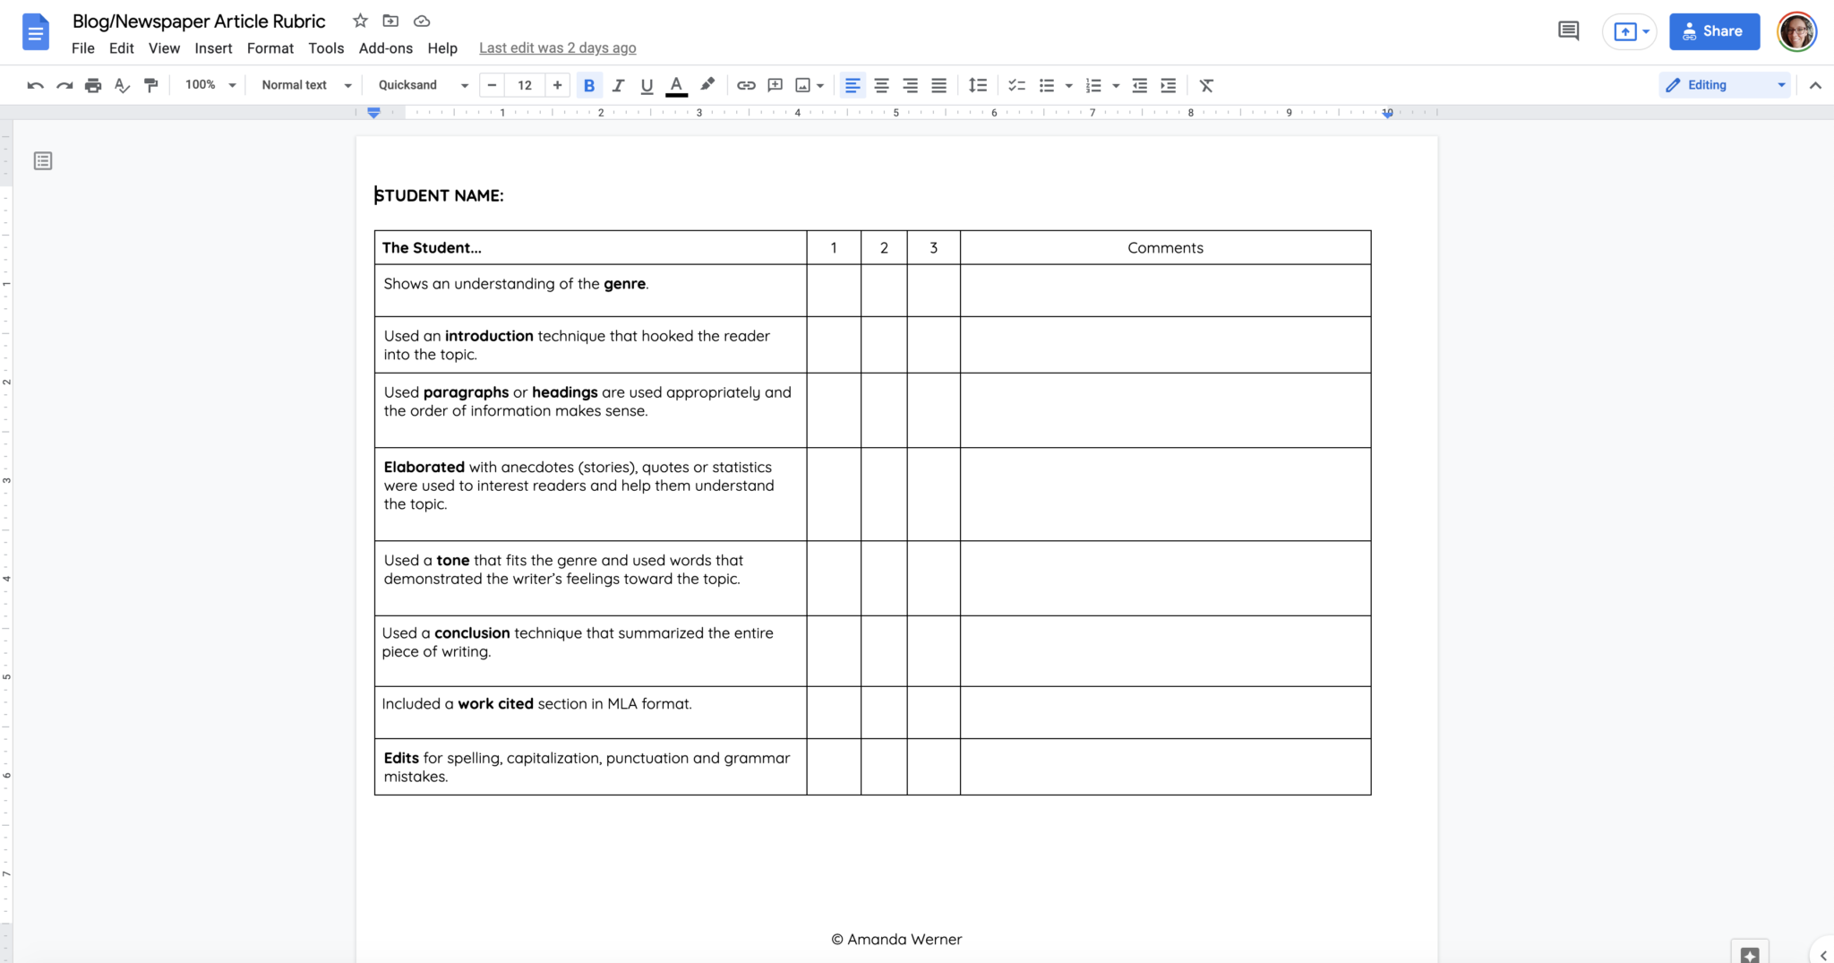Image resolution: width=1834 pixels, height=963 pixels.
Task: Open comment history
Action: pos(1569,30)
